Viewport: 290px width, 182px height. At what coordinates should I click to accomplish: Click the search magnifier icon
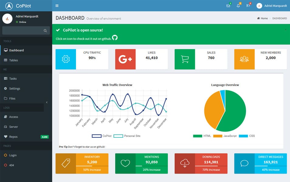[45, 31]
